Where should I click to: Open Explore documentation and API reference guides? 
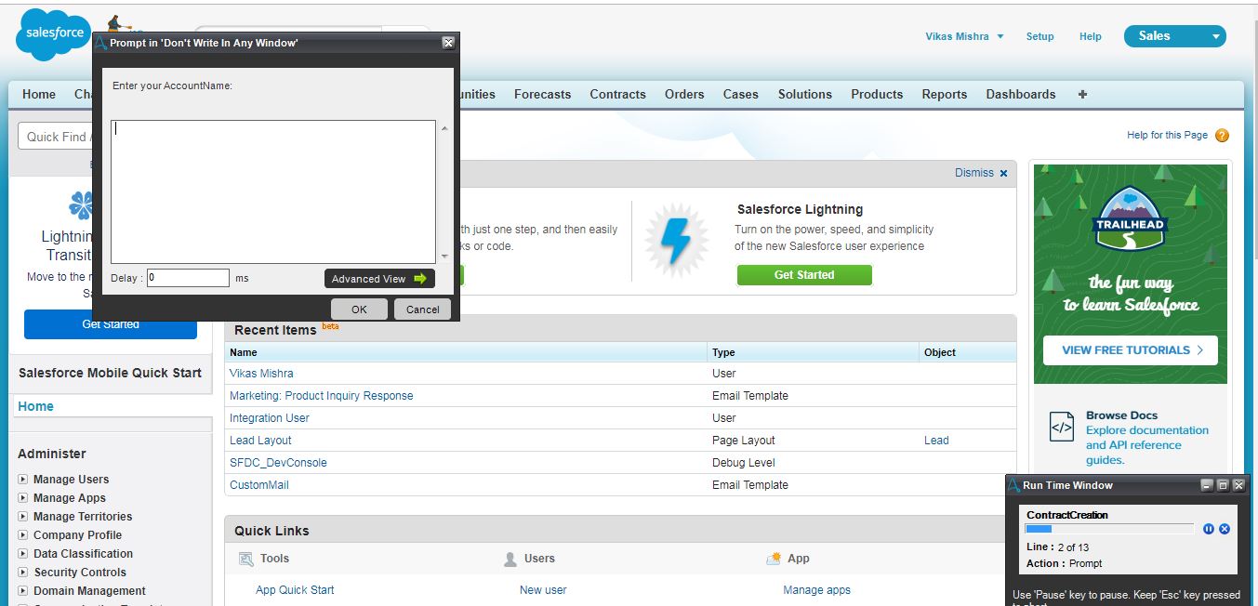tap(1147, 445)
